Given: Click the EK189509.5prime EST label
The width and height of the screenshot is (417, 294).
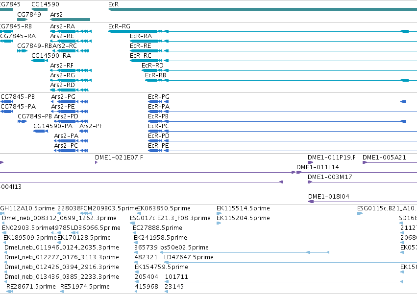Looking at the screenshot, I should [30, 238].
